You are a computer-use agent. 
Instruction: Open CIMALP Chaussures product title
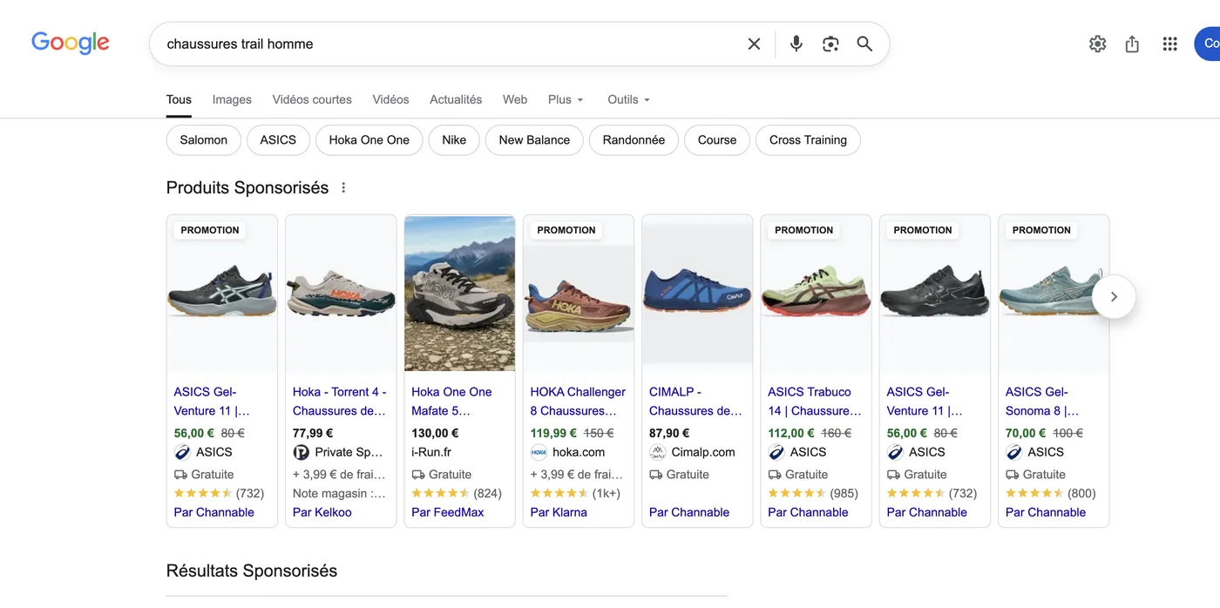click(695, 402)
